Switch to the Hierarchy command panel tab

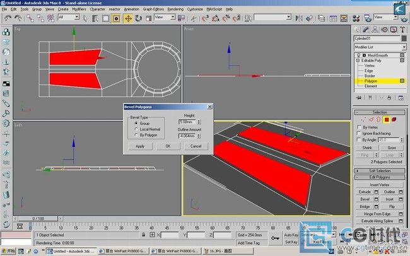[375, 30]
